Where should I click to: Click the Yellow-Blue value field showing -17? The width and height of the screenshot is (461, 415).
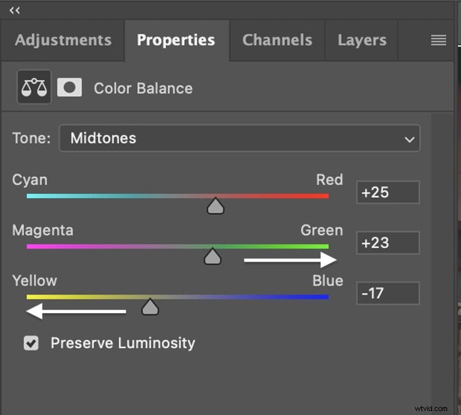pyautogui.click(x=388, y=293)
